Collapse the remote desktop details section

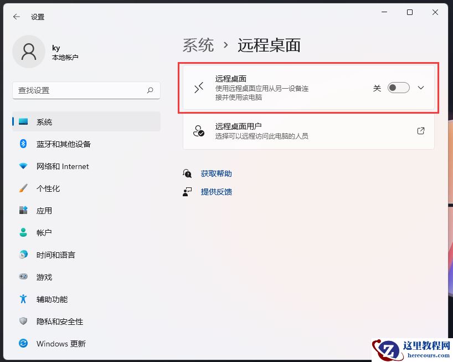coord(421,88)
